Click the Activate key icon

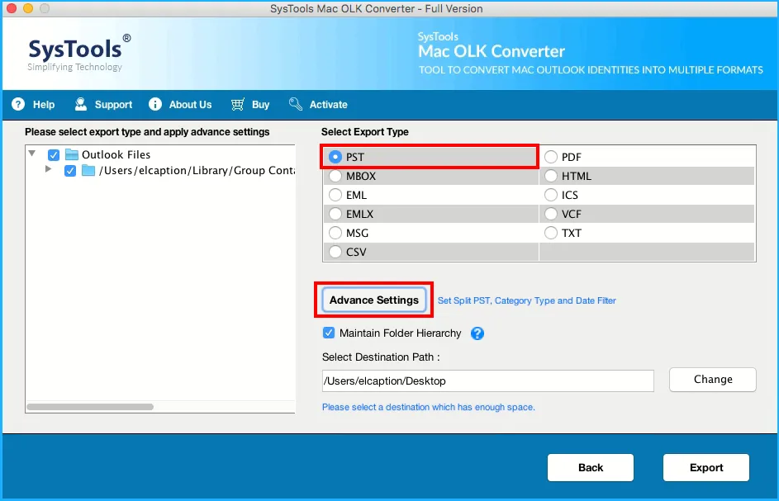pyautogui.click(x=296, y=104)
